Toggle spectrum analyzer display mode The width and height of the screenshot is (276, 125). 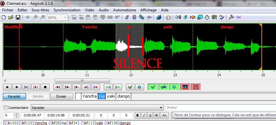(185, 87)
